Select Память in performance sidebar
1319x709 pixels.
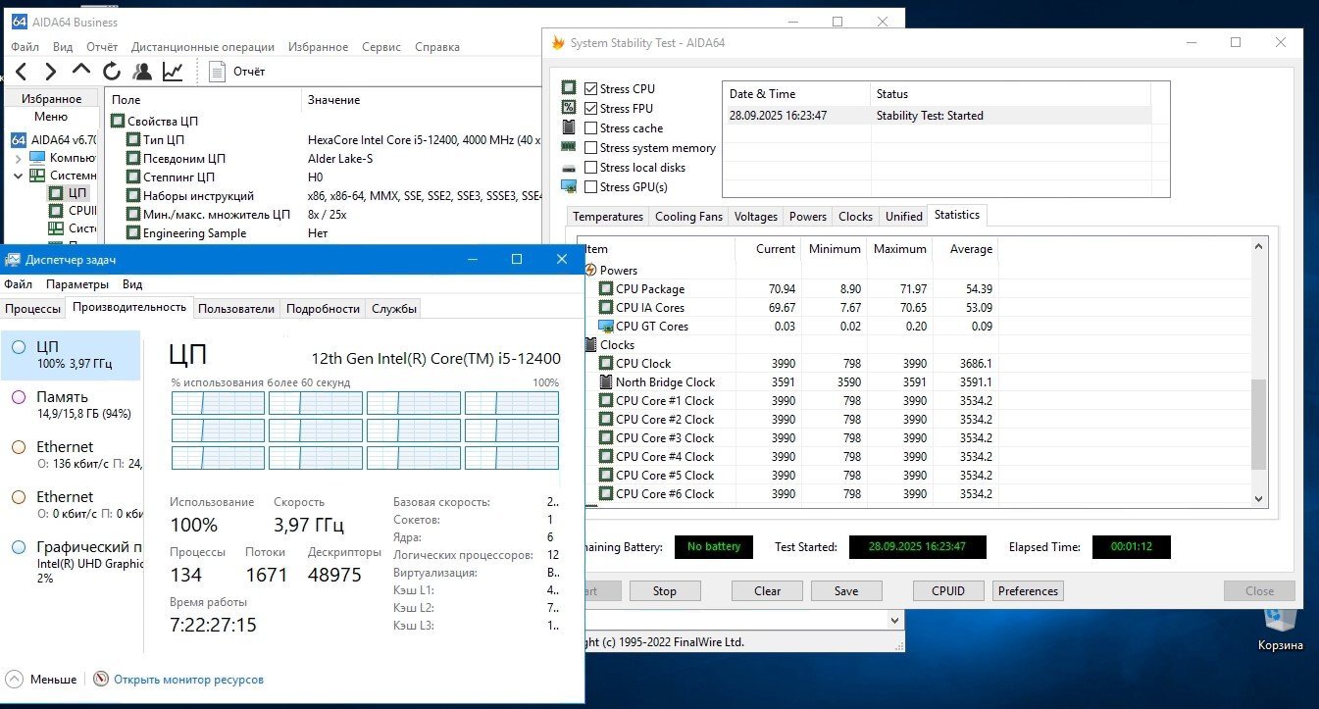click(62, 397)
